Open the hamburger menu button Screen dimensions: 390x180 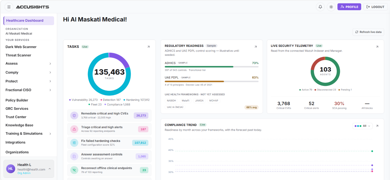click(x=9, y=7)
